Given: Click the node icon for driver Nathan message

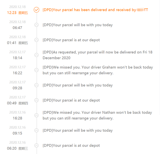Looking at the screenshot, I should point(36,115).
